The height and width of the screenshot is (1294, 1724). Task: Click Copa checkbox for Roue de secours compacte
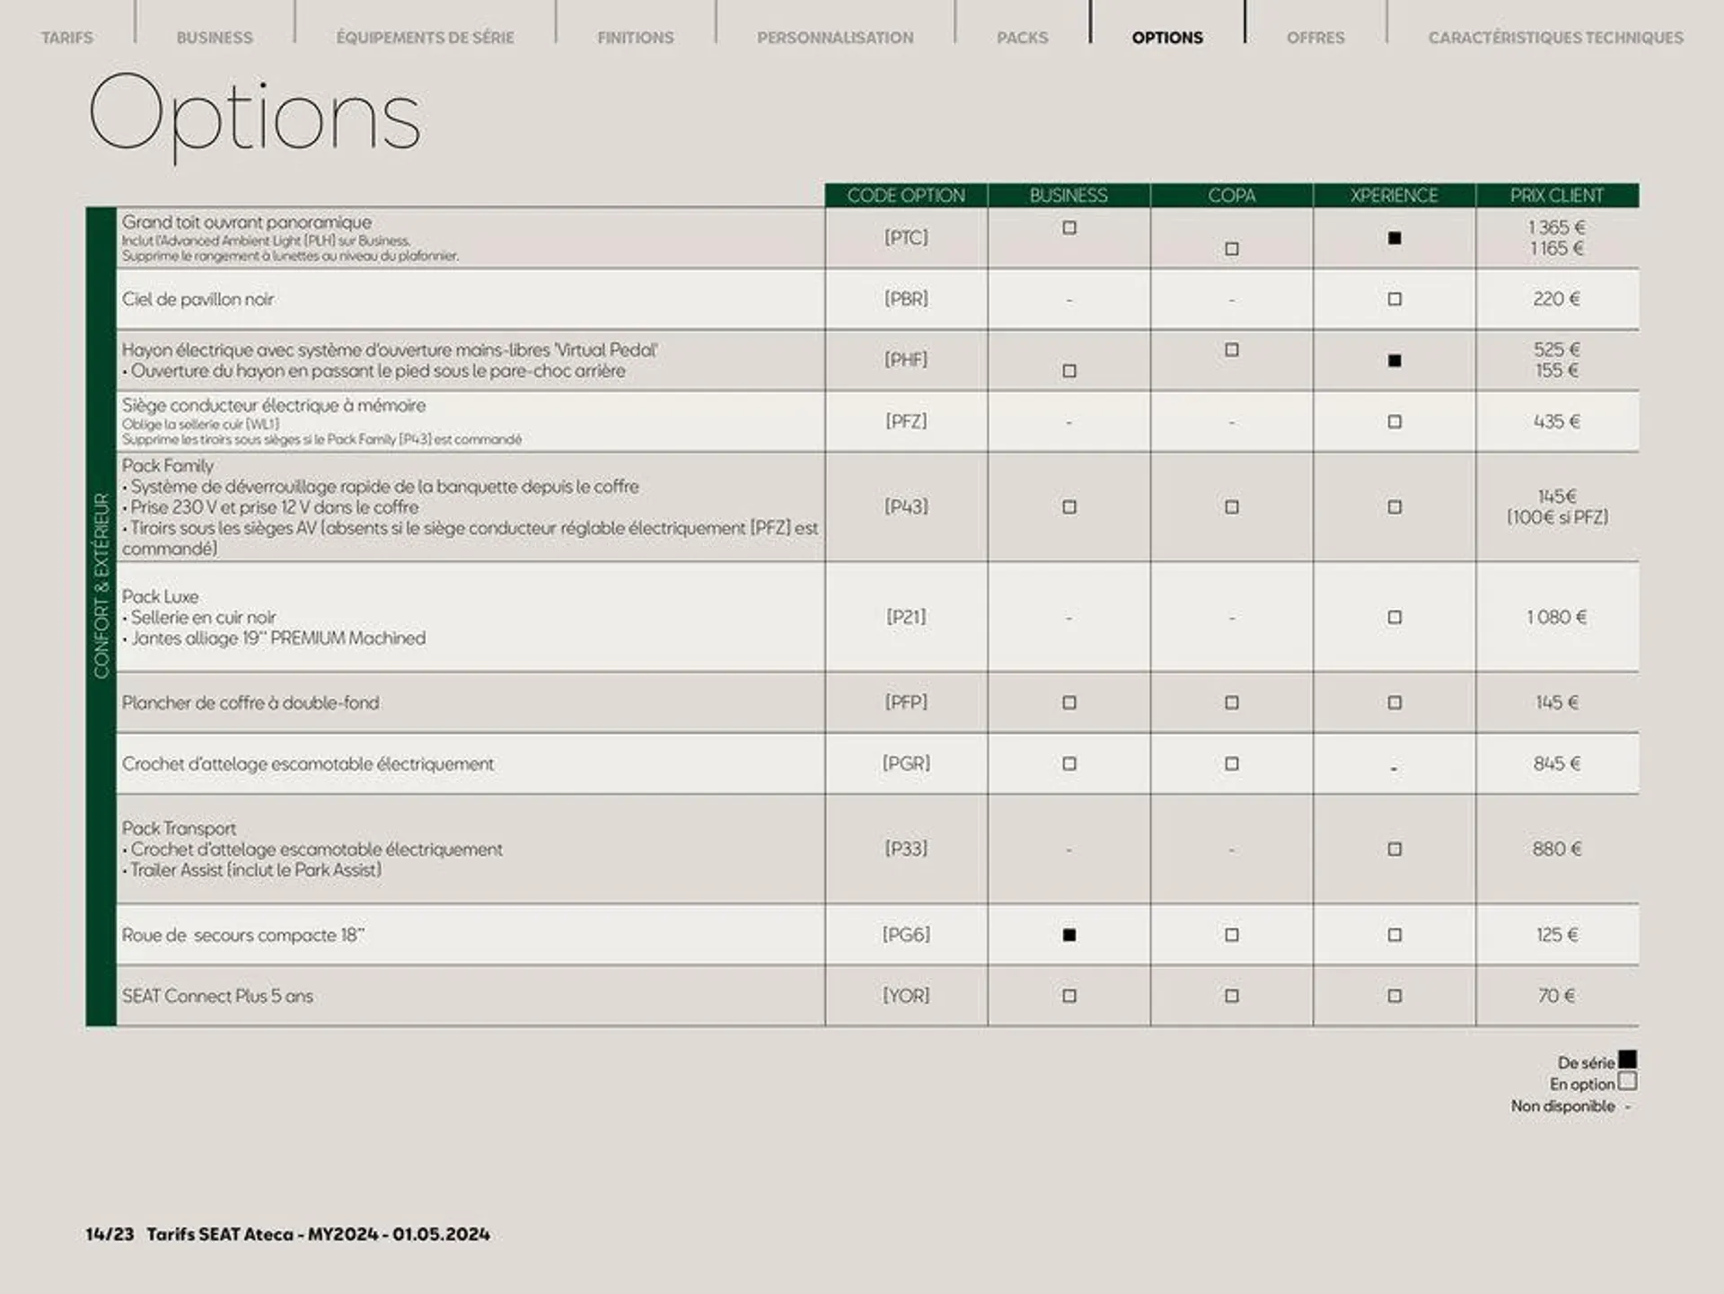tap(1232, 936)
